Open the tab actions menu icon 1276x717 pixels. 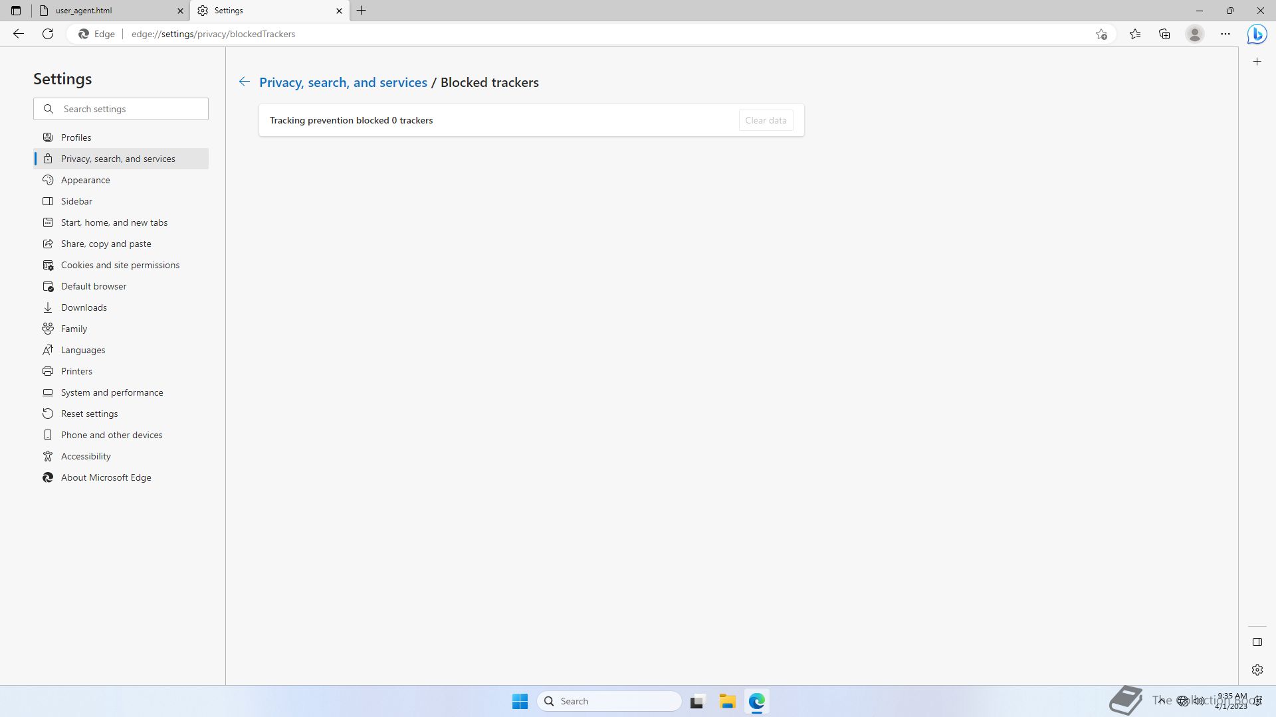[16, 11]
